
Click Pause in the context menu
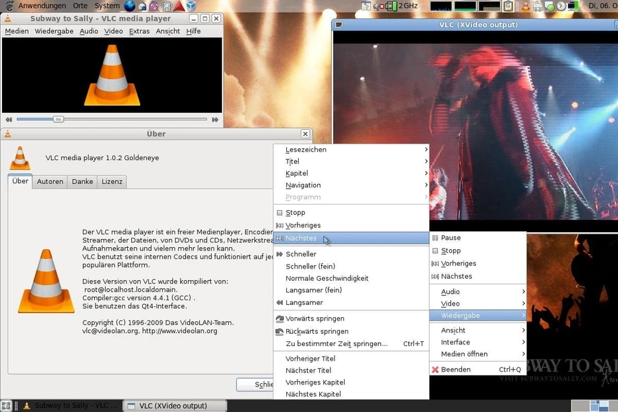[478, 238]
